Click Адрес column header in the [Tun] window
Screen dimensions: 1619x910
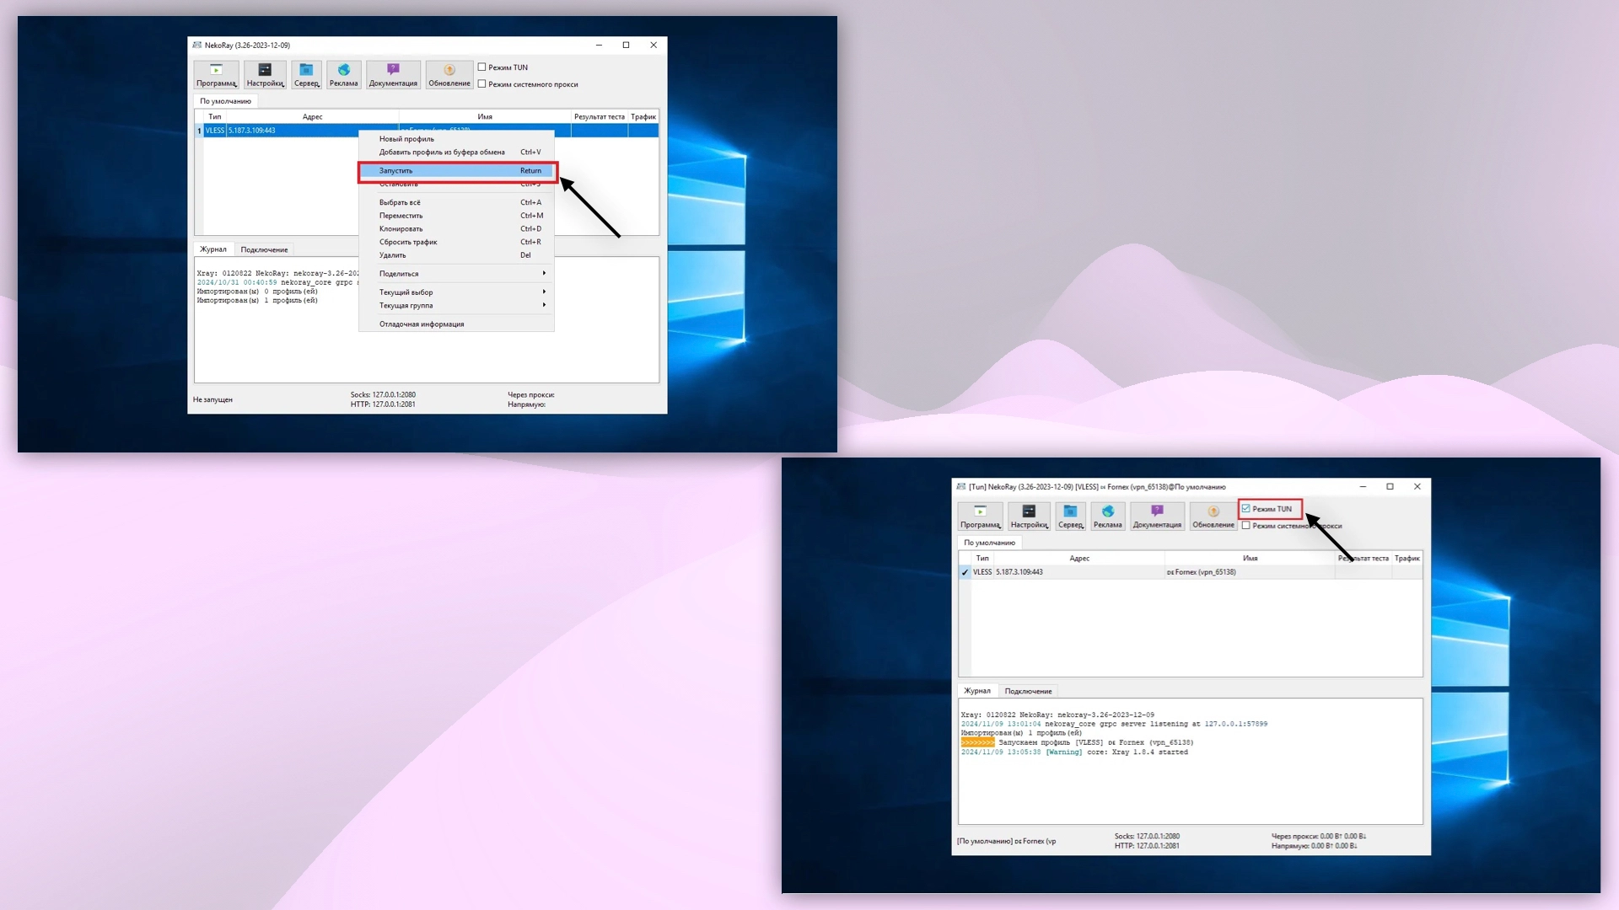(1079, 559)
